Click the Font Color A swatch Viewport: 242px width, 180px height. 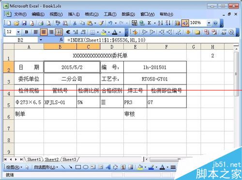pos(115,32)
